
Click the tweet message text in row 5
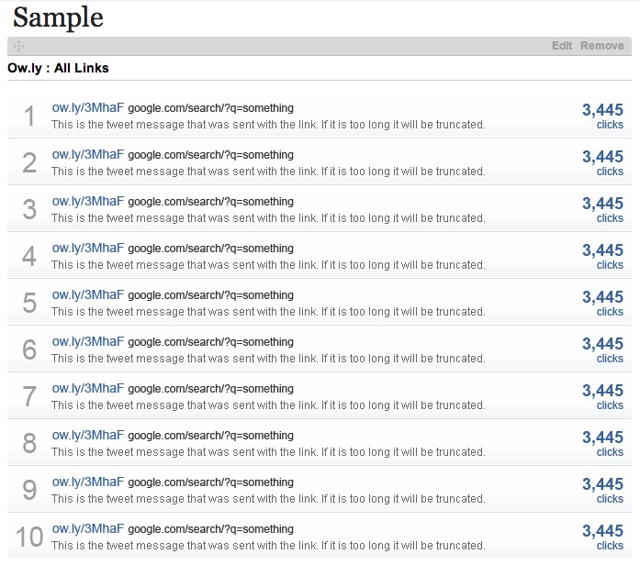(x=267, y=312)
